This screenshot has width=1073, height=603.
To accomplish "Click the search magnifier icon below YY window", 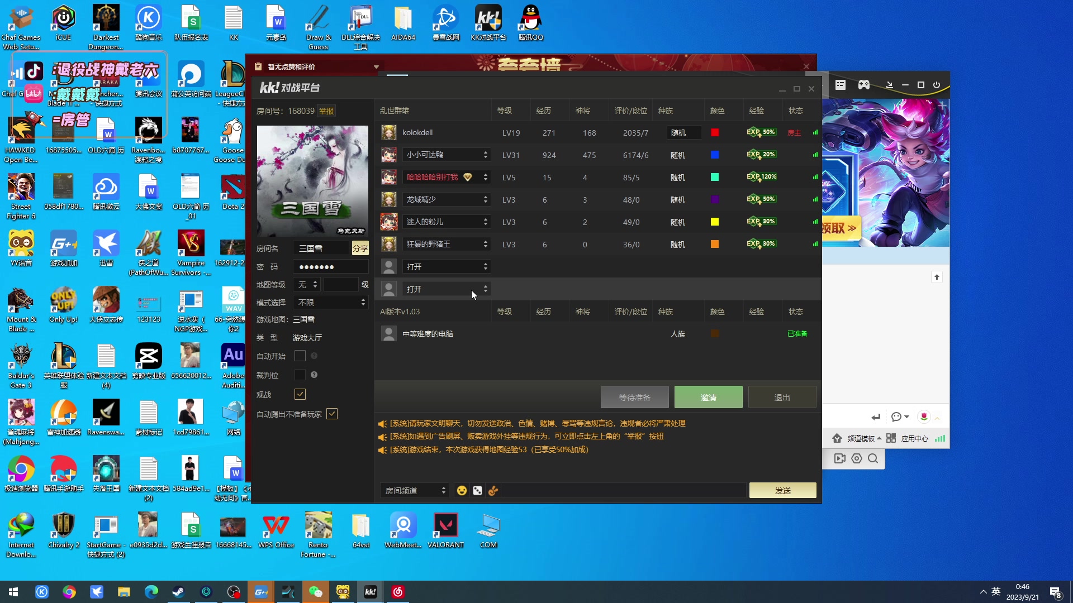I will click(x=873, y=459).
